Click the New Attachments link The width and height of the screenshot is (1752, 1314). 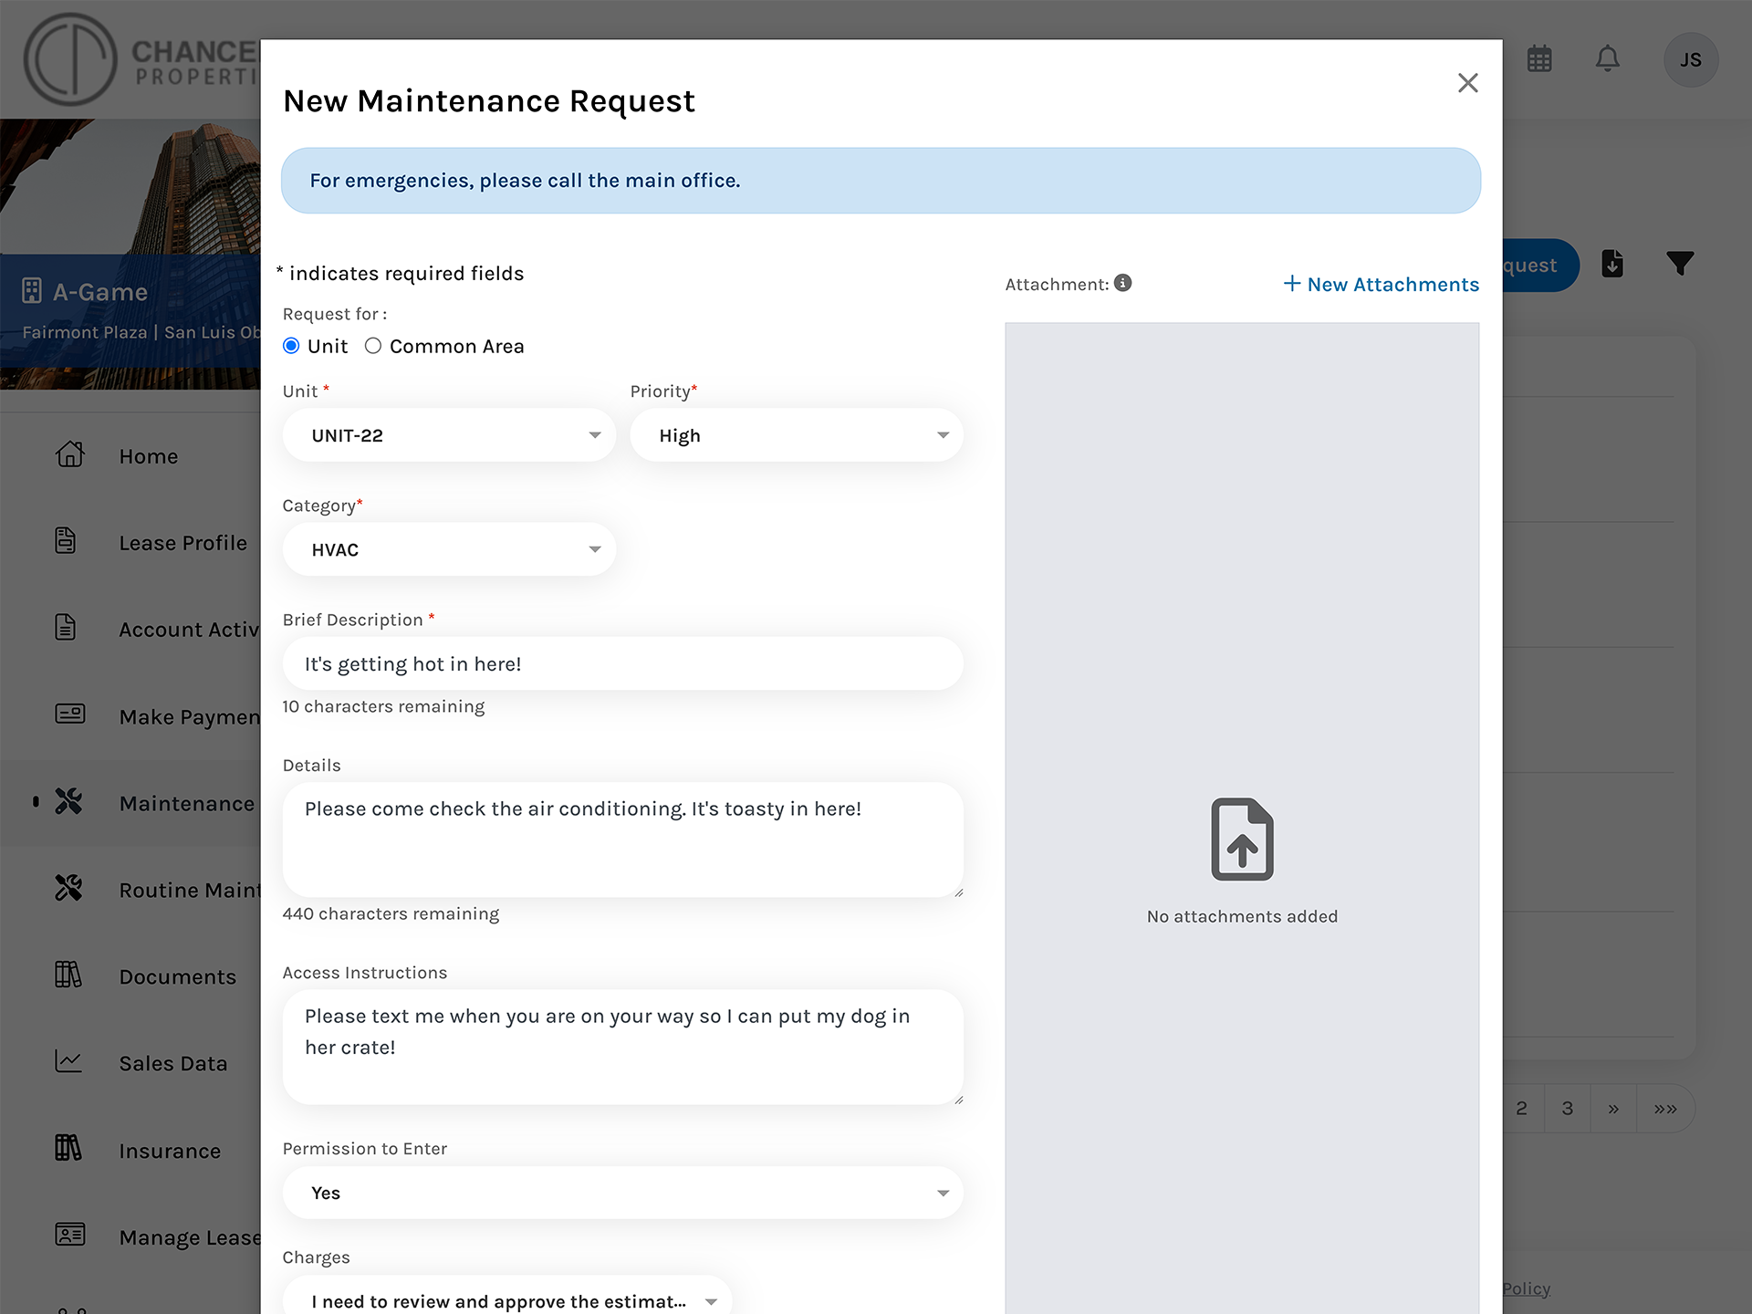point(1381,284)
